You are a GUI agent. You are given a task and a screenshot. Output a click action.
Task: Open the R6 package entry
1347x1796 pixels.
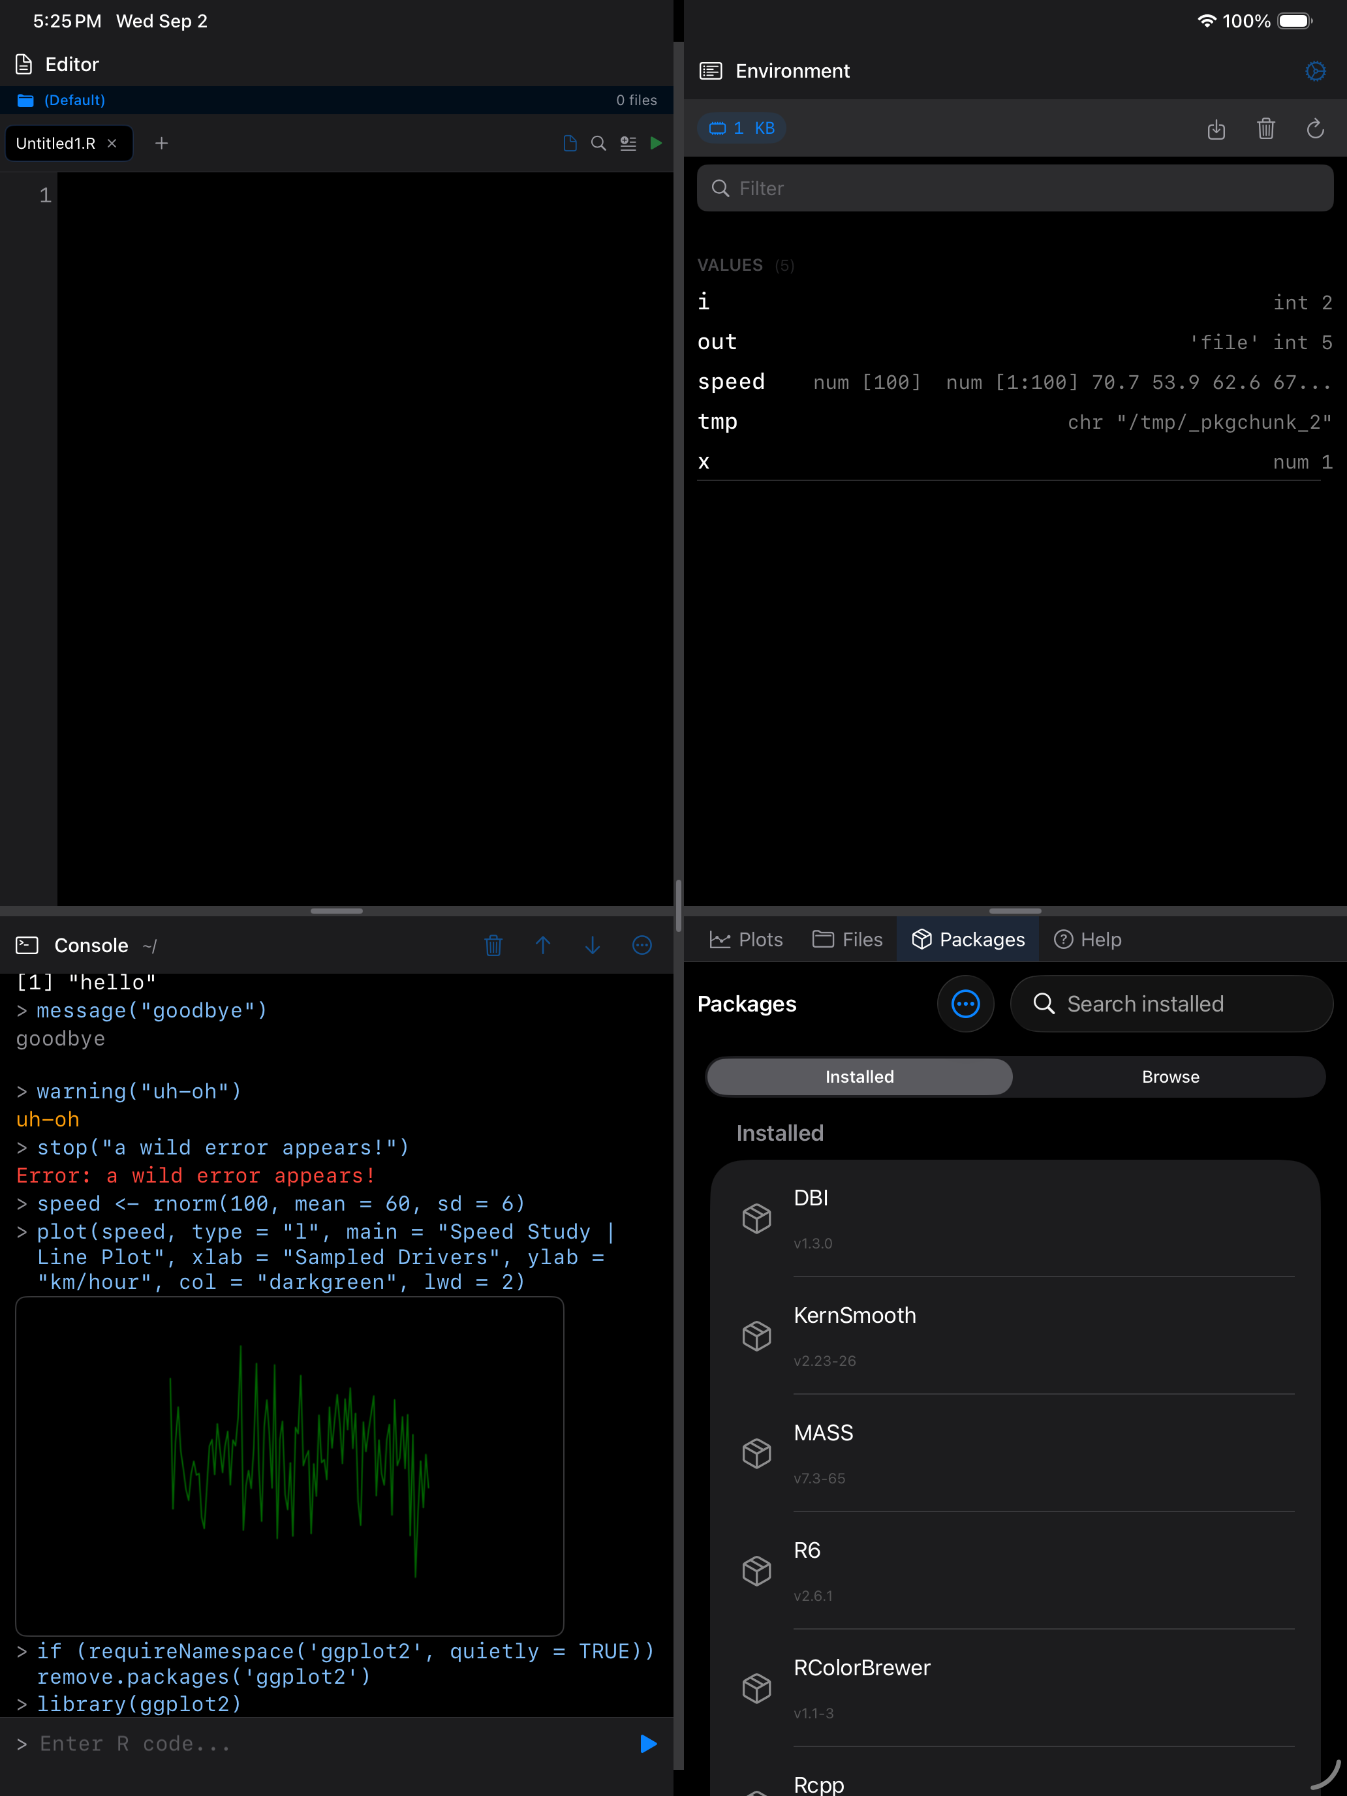point(1015,1571)
